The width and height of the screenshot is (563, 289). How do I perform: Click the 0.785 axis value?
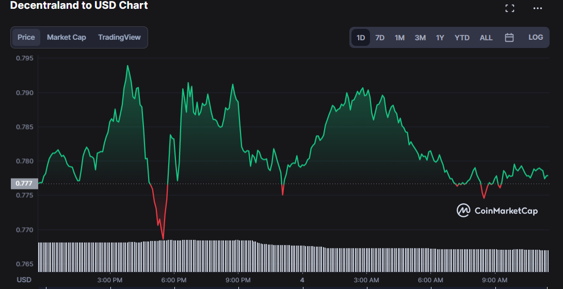24,127
